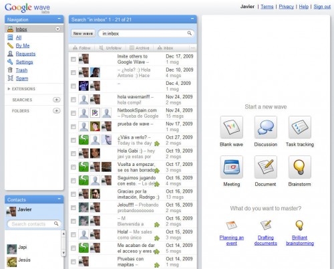
Task: Click Follow in the wave toolbar
Action: [81, 48]
